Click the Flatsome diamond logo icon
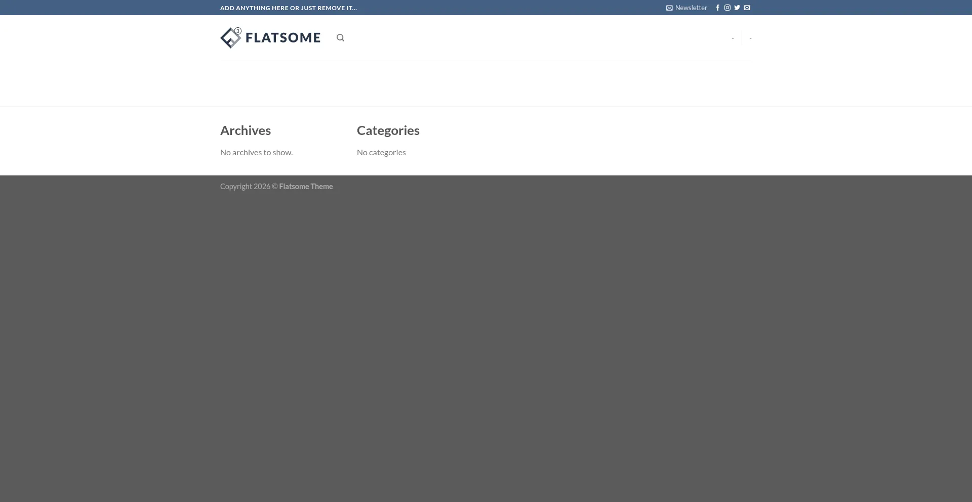The image size is (972, 502). [x=230, y=38]
